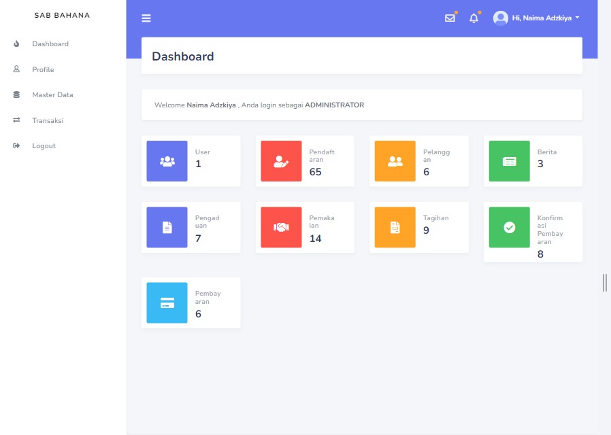Click the blue User card icon
The height and width of the screenshot is (435, 611).
click(x=167, y=161)
